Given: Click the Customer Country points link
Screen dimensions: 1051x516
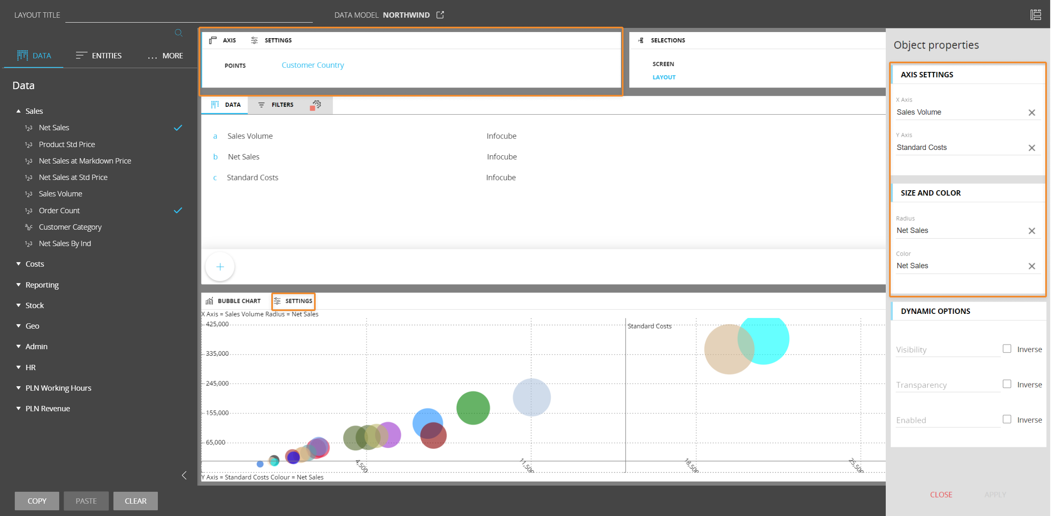Looking at the screenshot, I should click(312, 65).
